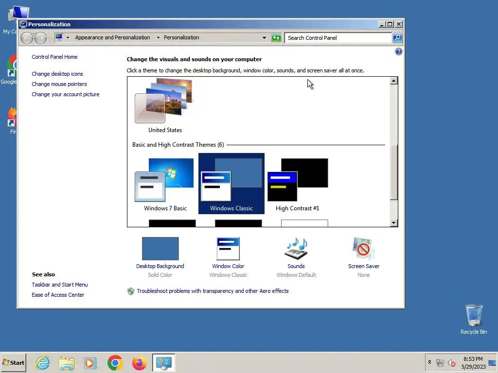This screenshot has height=373, width=498.
Task: Click the refresh button beside address bar
Action: (276, 38)
